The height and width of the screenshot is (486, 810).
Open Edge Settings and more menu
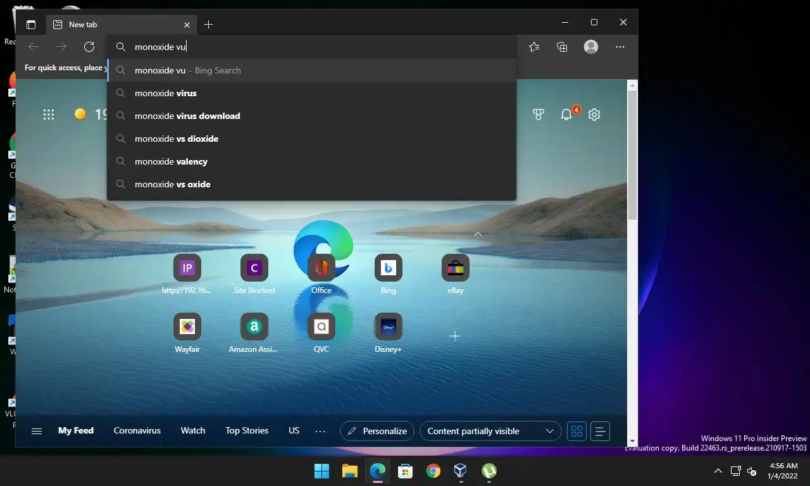click(x=620, y=47)
